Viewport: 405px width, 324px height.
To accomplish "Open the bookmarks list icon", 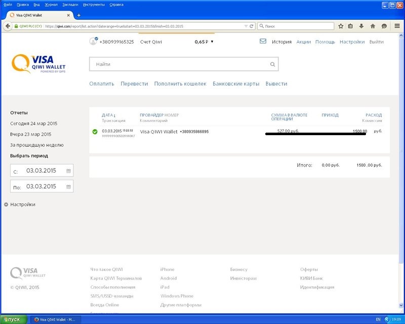I will click(350, 26).
